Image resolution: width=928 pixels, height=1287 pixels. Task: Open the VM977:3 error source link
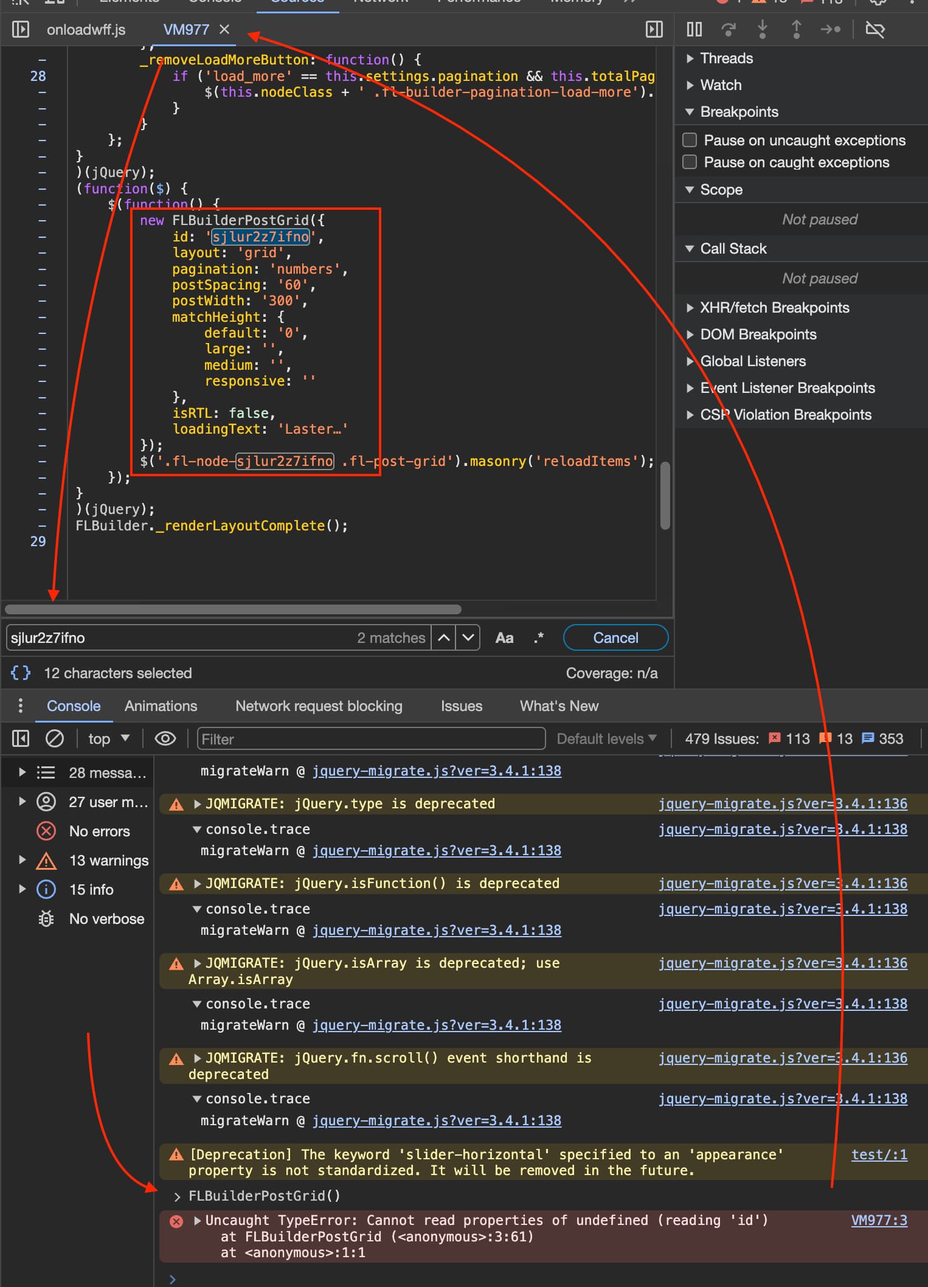[x=879, y=1220]
